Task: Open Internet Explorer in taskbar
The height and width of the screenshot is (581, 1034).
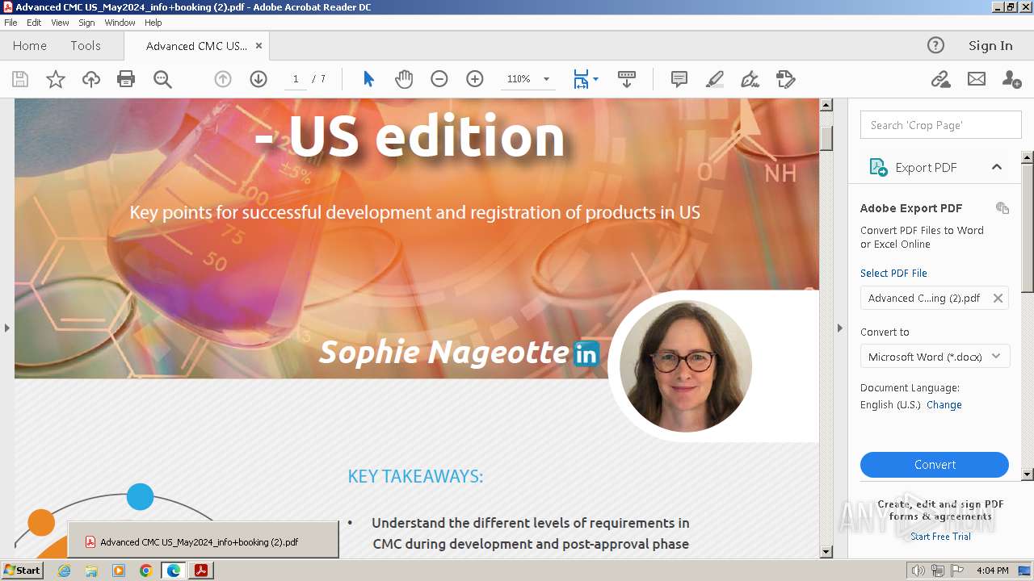Action: click(64, 571)
